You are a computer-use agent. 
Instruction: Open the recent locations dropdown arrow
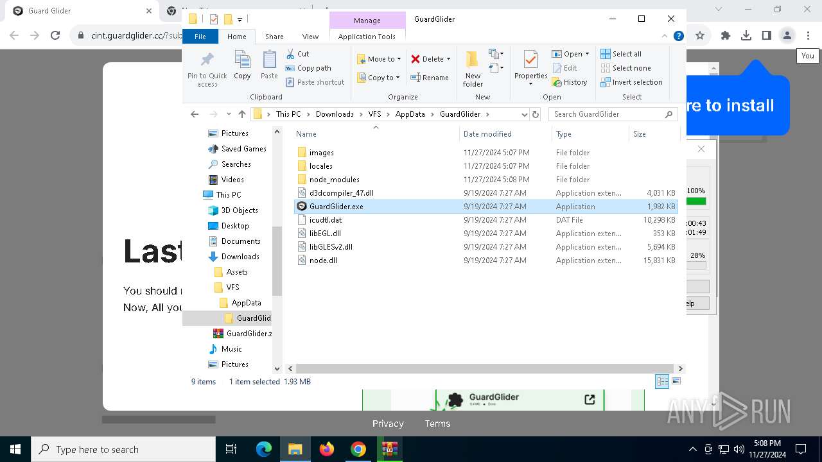point(227,114)
